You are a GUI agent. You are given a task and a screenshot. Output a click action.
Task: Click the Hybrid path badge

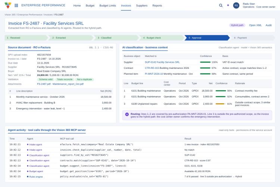pyautogui.click(x=237, y=25)
